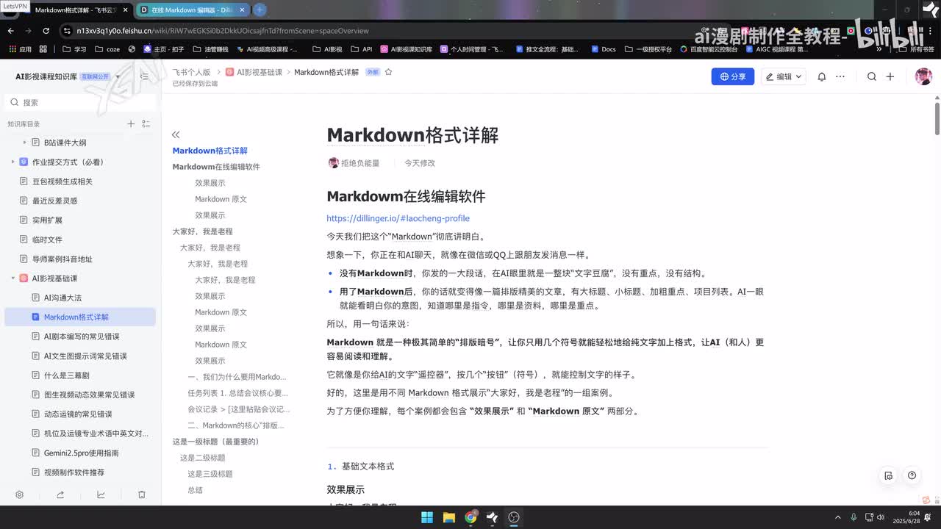
Task: Jump to Markdowm在线编辑软件 in the outline
Action: point(216,167)
